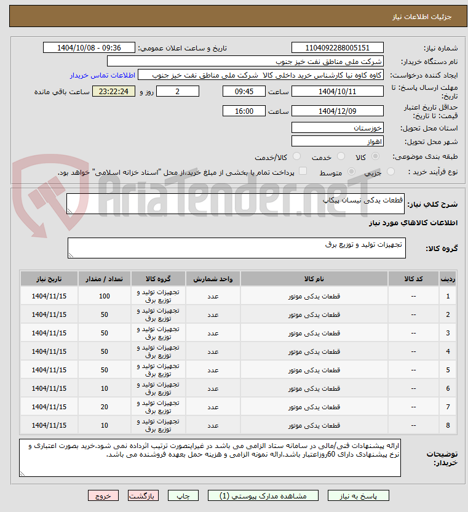Select the خدمت radio button
Image resolution: width=468 pixels, height=512 pixels.
(x=341, y=156)
